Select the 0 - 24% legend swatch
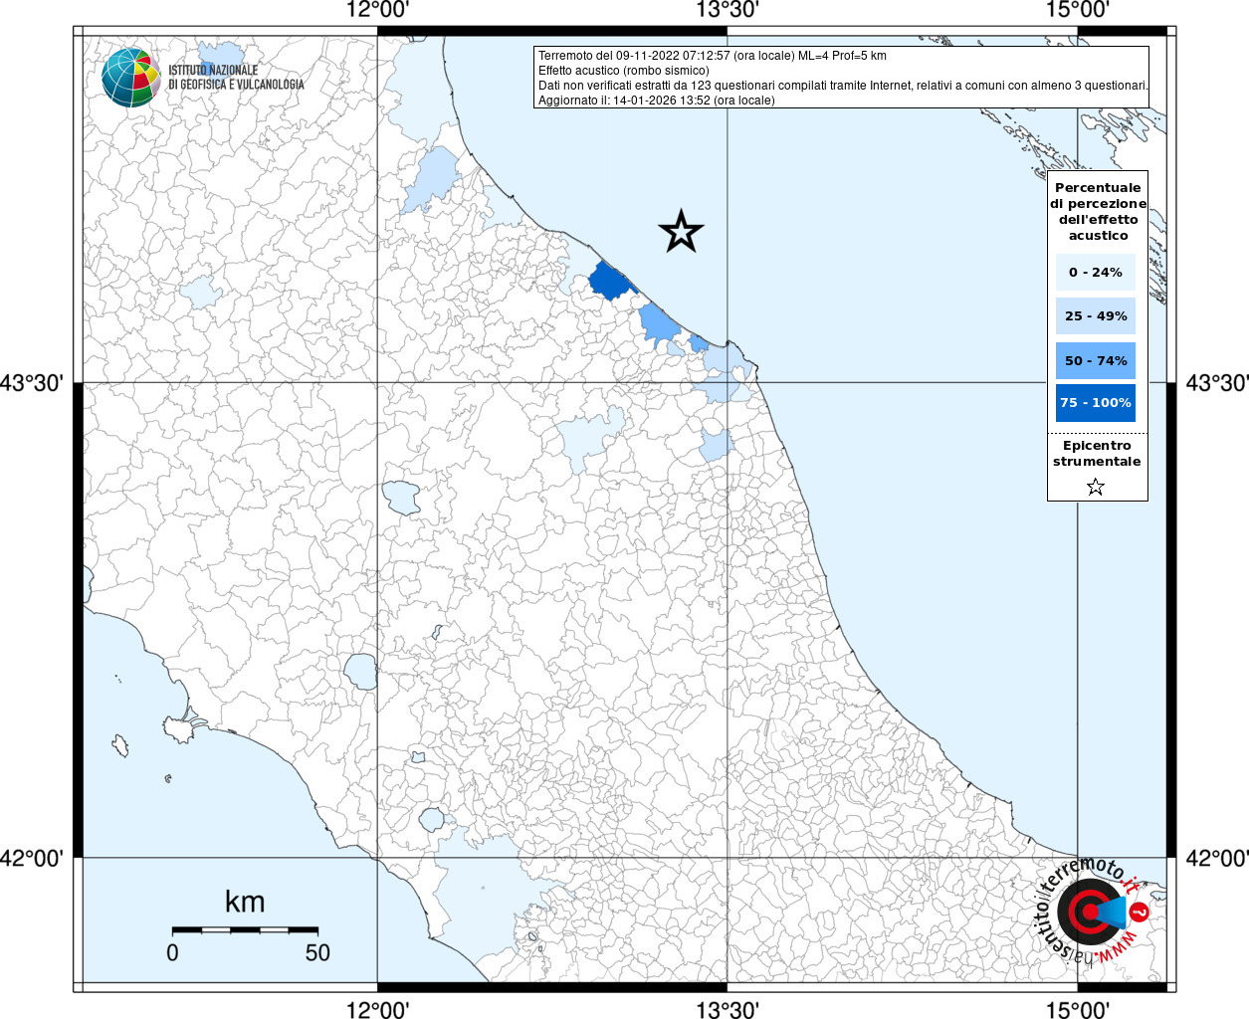The height and width of the screenshot is (1019, 1249). pyautogui.click(x=1095, y=272)
